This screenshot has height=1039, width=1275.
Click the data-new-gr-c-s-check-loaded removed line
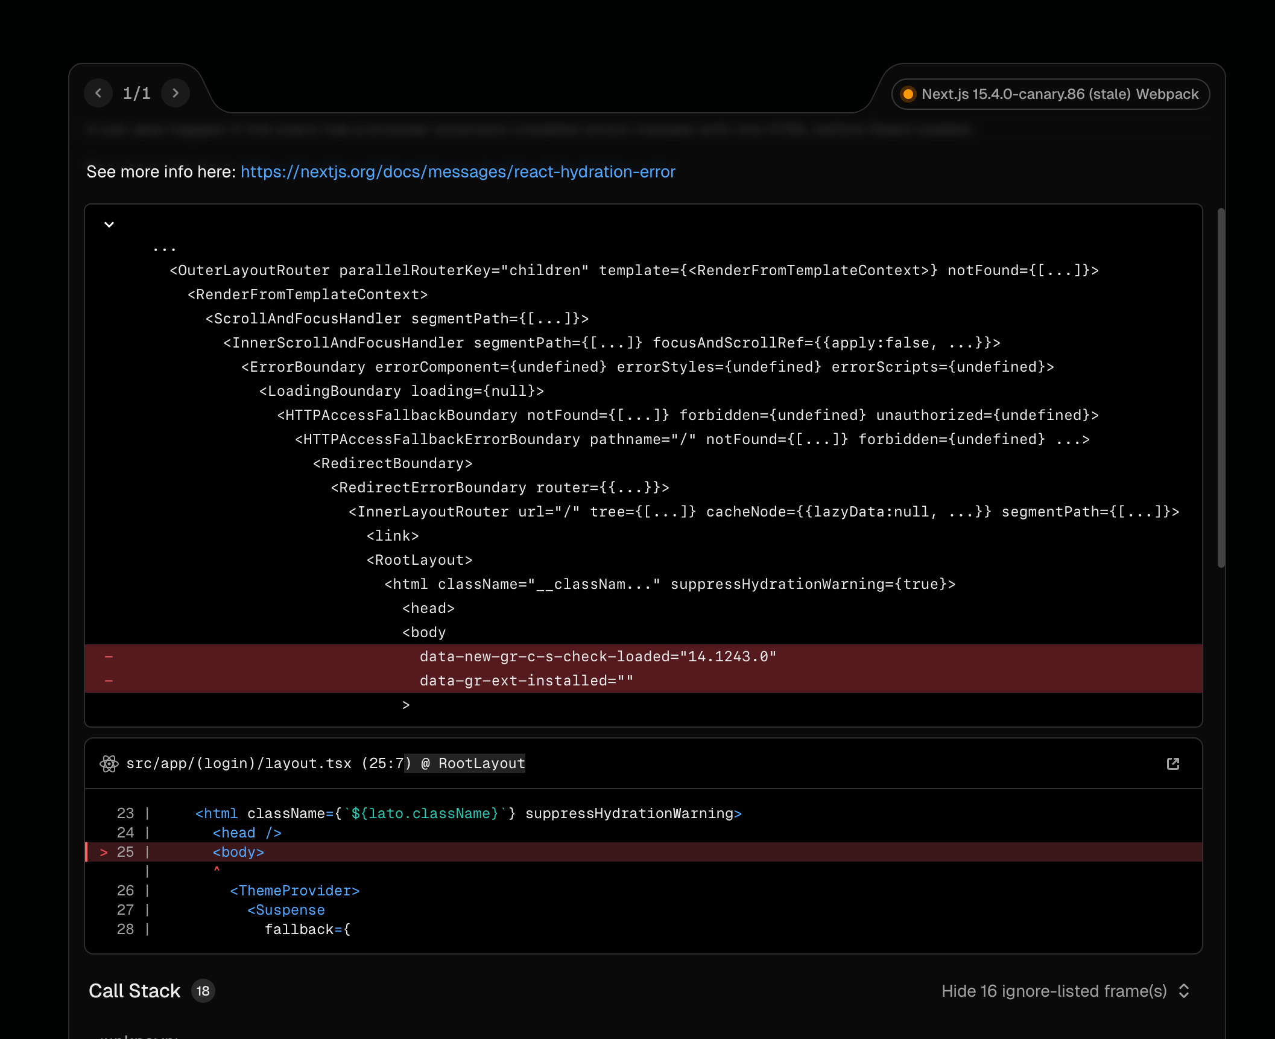pyautogui.click(x=644, y=656)
